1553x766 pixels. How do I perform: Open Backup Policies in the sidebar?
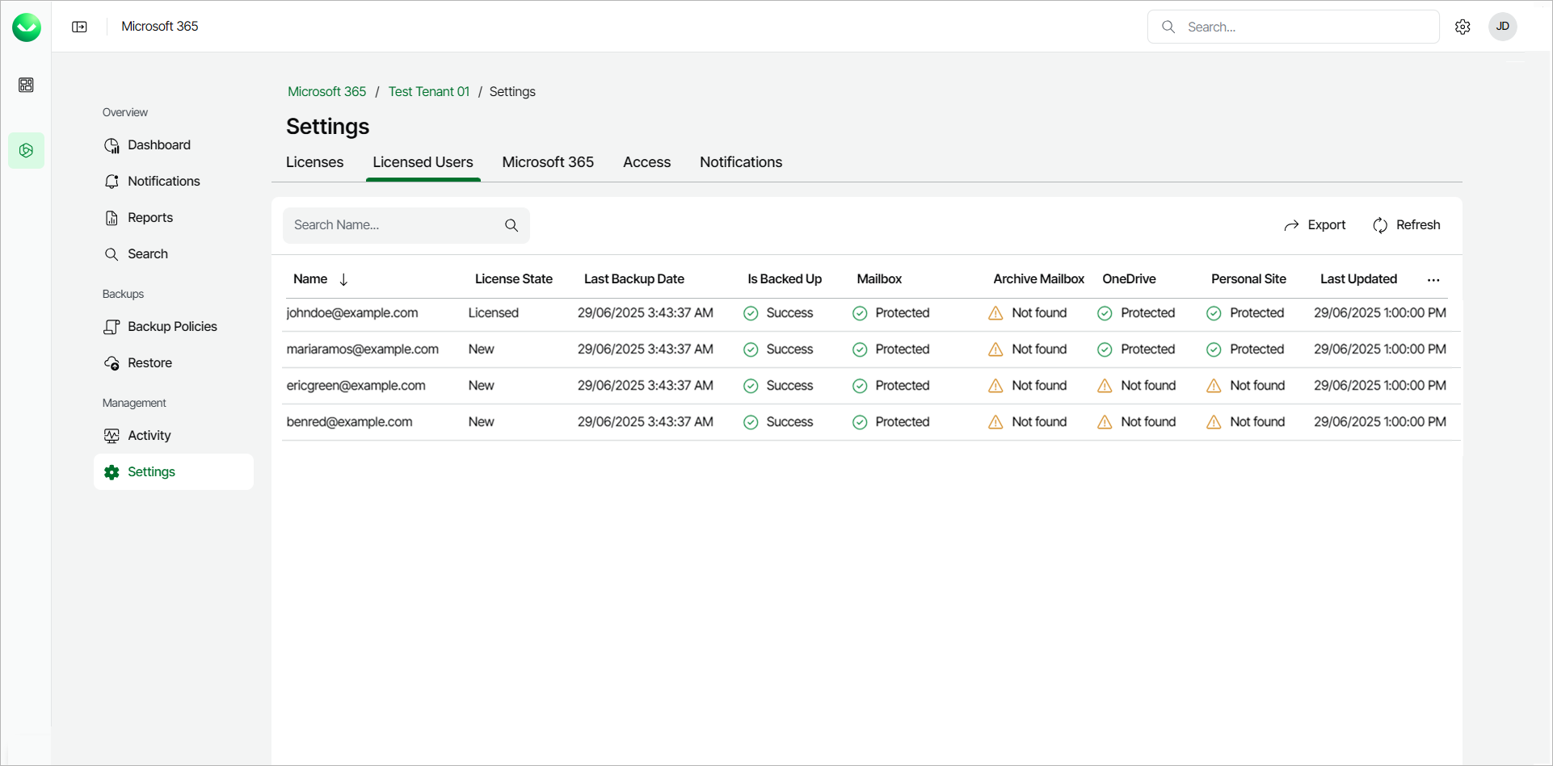tap(172, 327)
